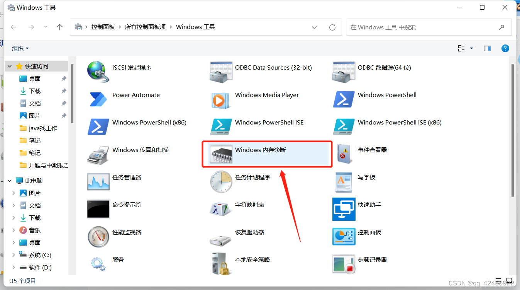Expand the view options dropdown arrow

[x=471, y=48]
